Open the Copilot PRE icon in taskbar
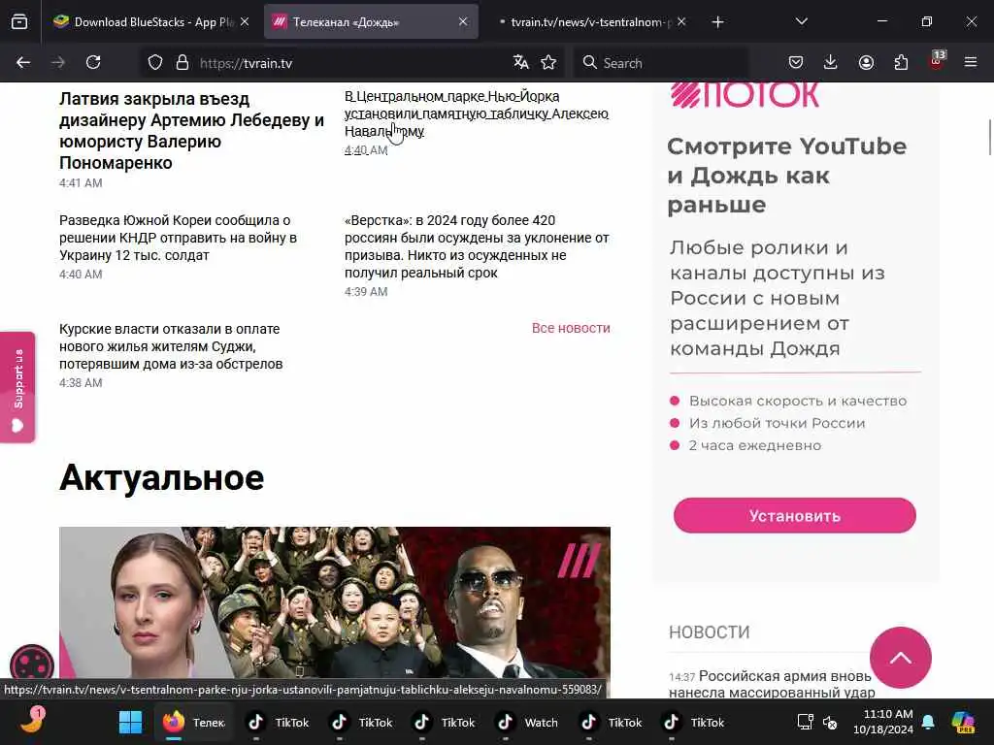994x745 pixels. 963,722
